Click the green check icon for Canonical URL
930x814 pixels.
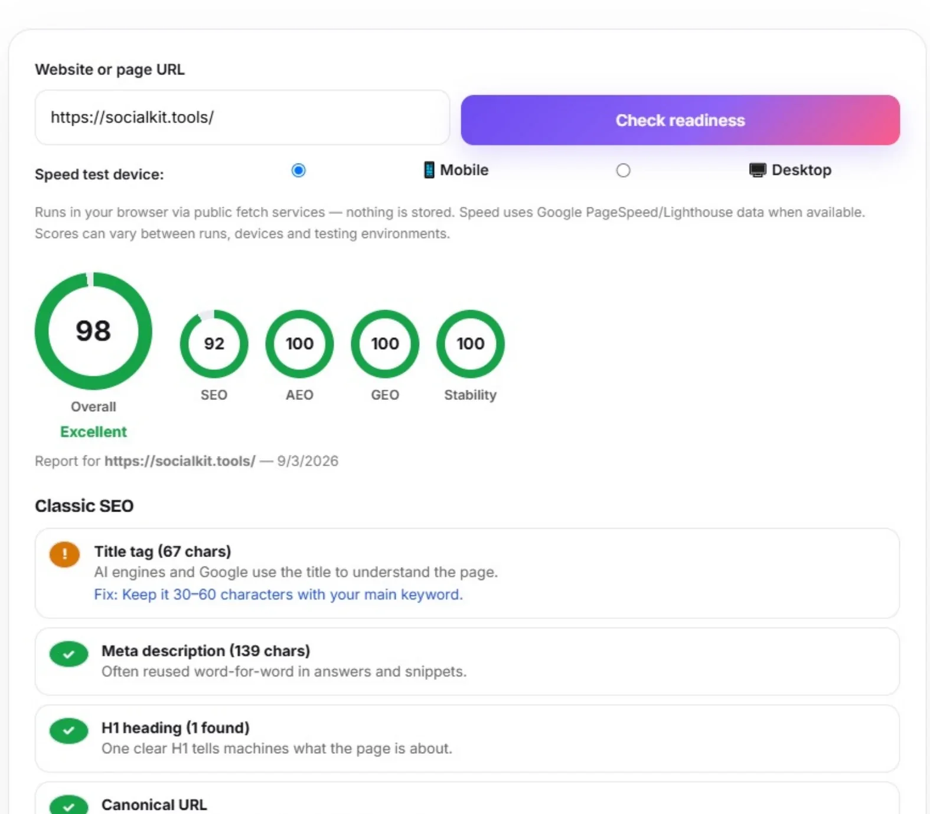pos(68,806)
